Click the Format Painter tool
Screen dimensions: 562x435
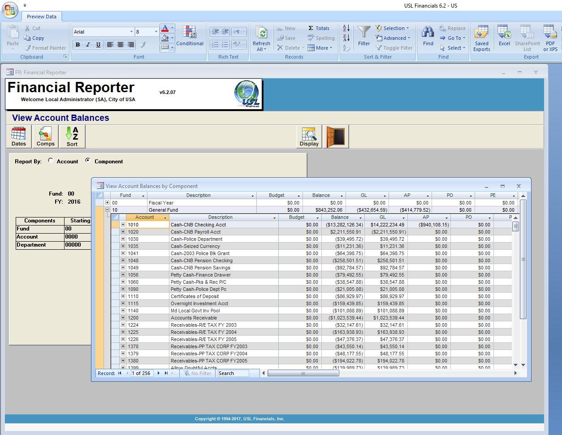click(45, 48)
